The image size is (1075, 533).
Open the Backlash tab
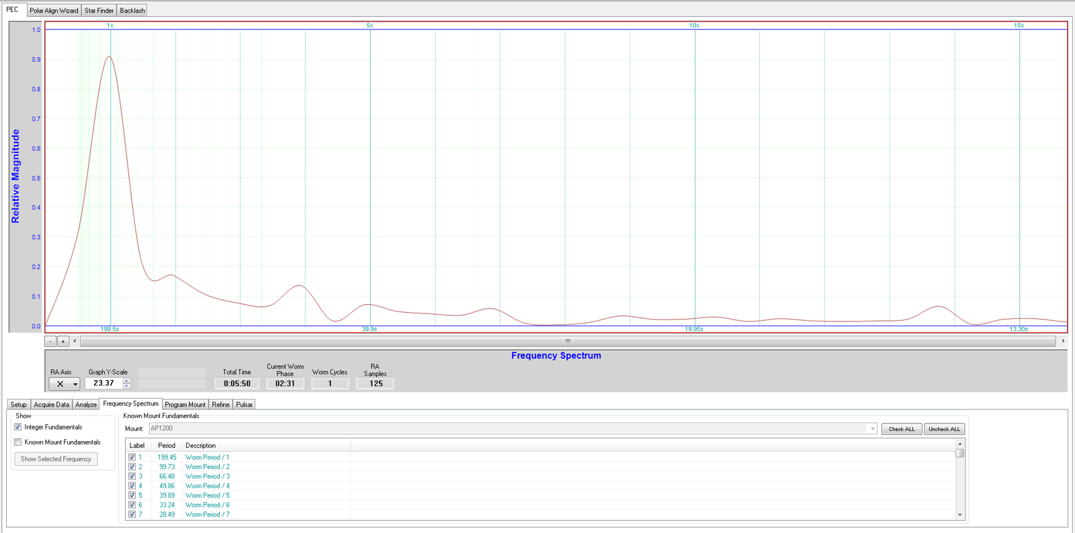[132, 11]
